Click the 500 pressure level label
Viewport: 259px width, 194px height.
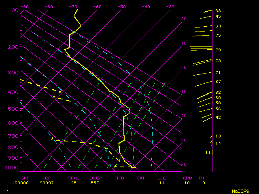[x=13, y=109]
